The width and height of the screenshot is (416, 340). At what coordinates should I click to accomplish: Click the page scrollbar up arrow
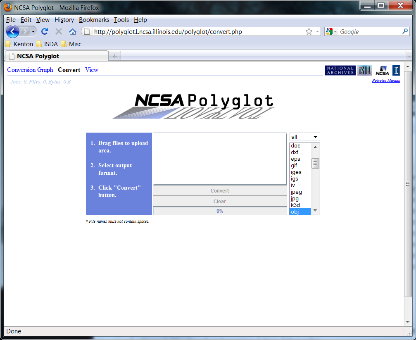tap(408, 67)
